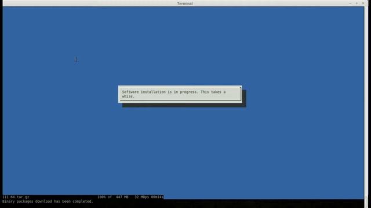Minimize the Terminal window
Viewport: 371px width, 208px height.
pos(350,3)
